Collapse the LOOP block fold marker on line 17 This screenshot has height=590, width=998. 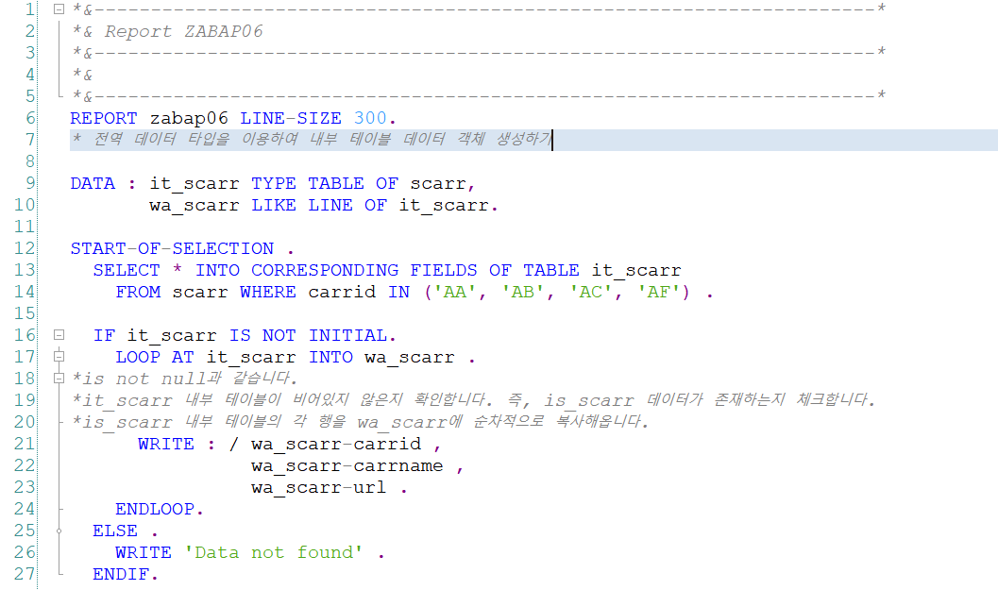(59, 357)
